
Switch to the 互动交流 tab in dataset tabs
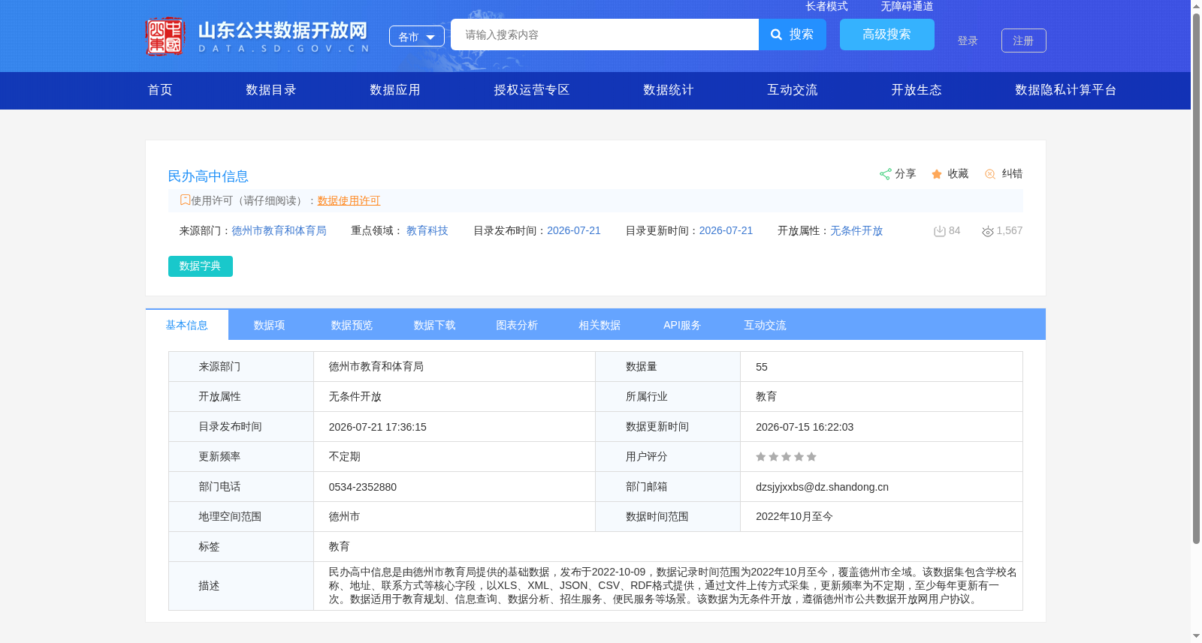tap(765, 326)
